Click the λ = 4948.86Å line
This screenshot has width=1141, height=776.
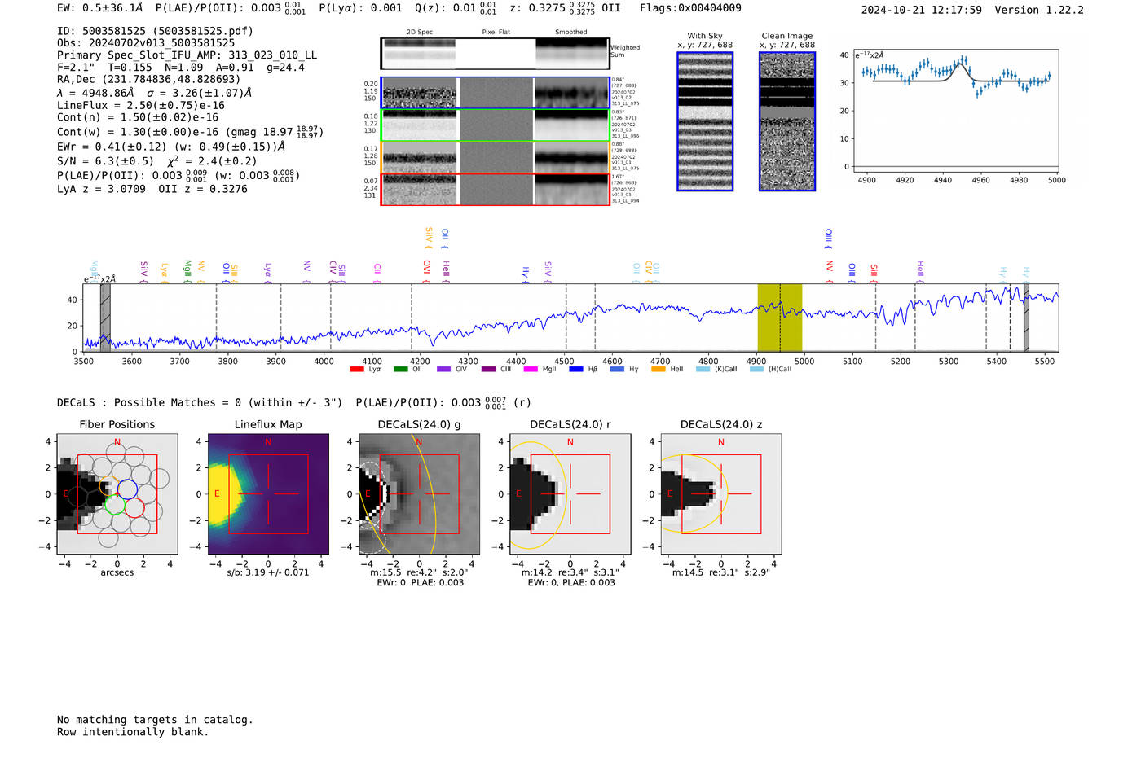click(154, 93)
